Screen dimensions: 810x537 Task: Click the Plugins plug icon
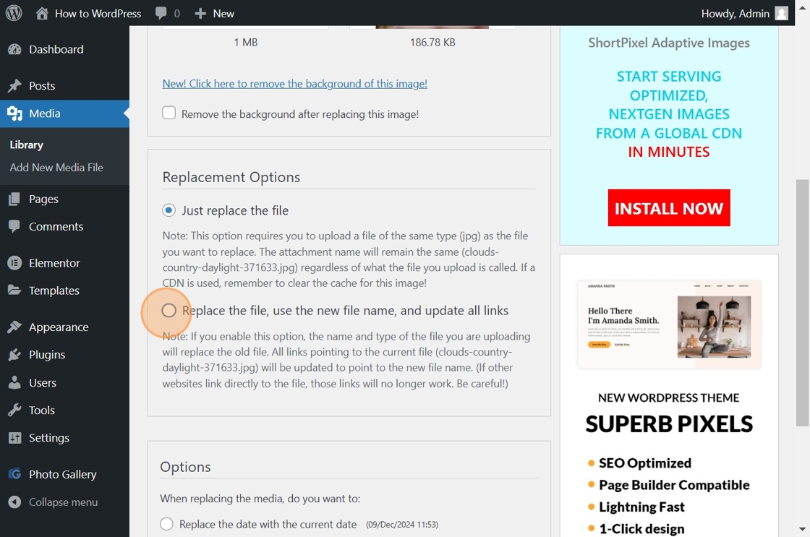[x=14, y=355]
